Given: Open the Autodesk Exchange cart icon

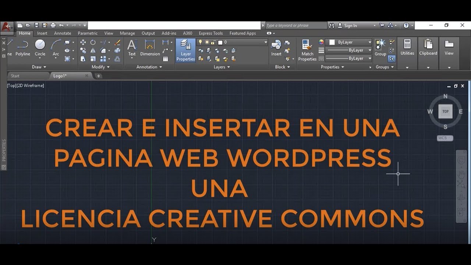Looking at the screenshot, I should pos(382,25).
